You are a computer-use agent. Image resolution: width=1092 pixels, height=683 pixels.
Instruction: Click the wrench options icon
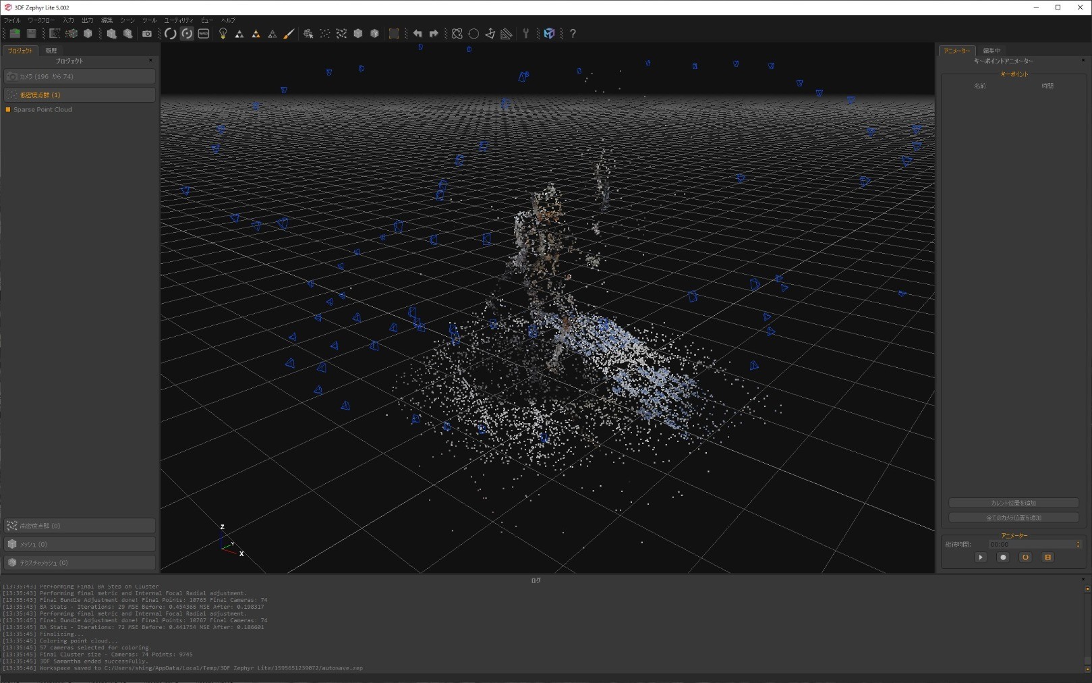pyautogui.click(x=526, y=34)
